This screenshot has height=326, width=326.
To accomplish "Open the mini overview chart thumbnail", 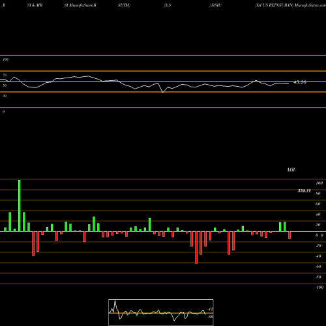I will (x=161, y=312).
